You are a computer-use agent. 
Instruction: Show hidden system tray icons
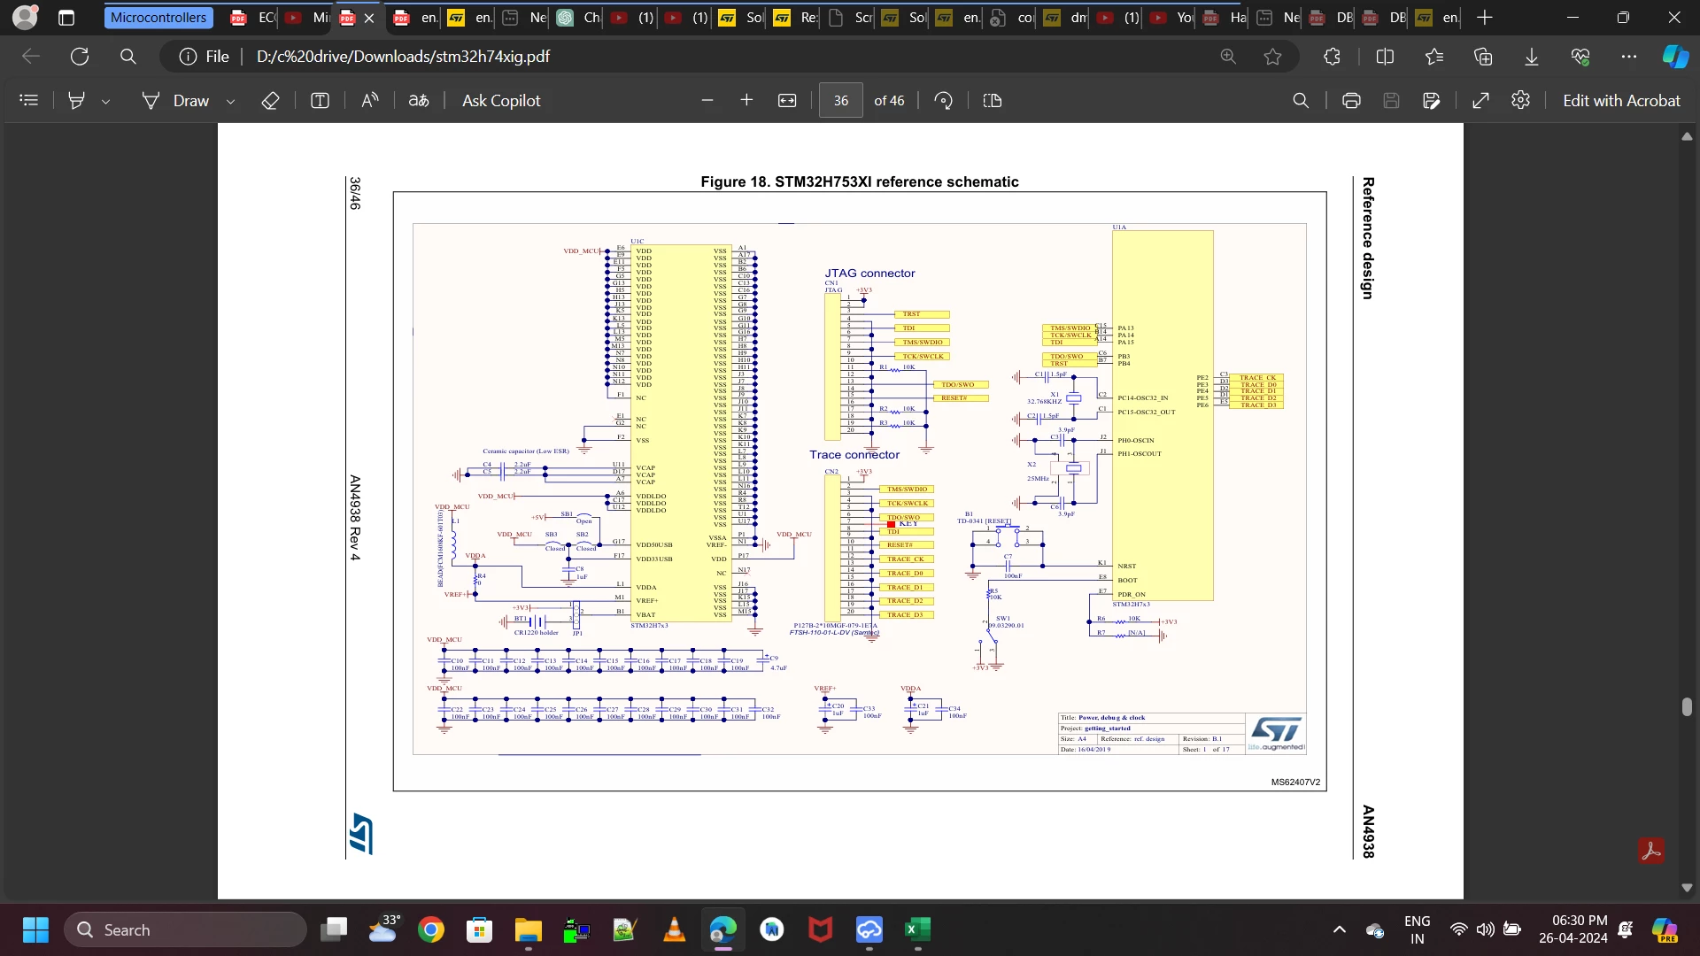(1340, 929)
